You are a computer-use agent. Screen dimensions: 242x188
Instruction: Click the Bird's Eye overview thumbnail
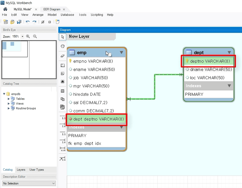pyautogui.click(x=29, y=60)
